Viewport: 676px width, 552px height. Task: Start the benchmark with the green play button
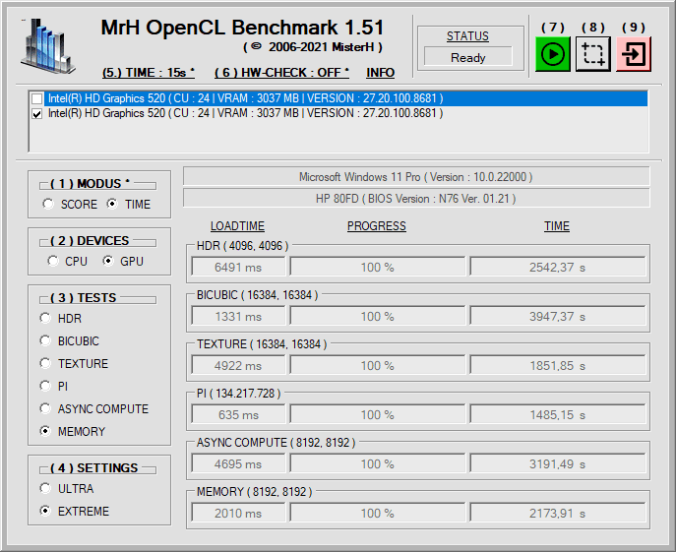[x=553, y=54]
